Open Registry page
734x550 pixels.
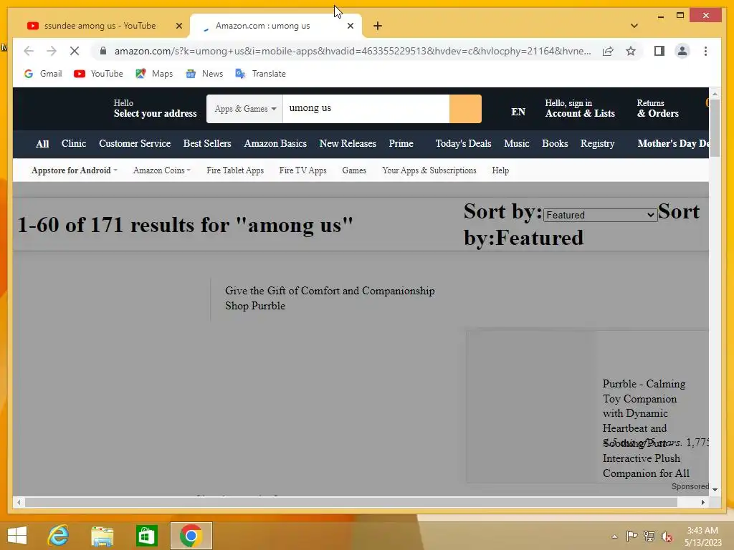click(597, 143)
